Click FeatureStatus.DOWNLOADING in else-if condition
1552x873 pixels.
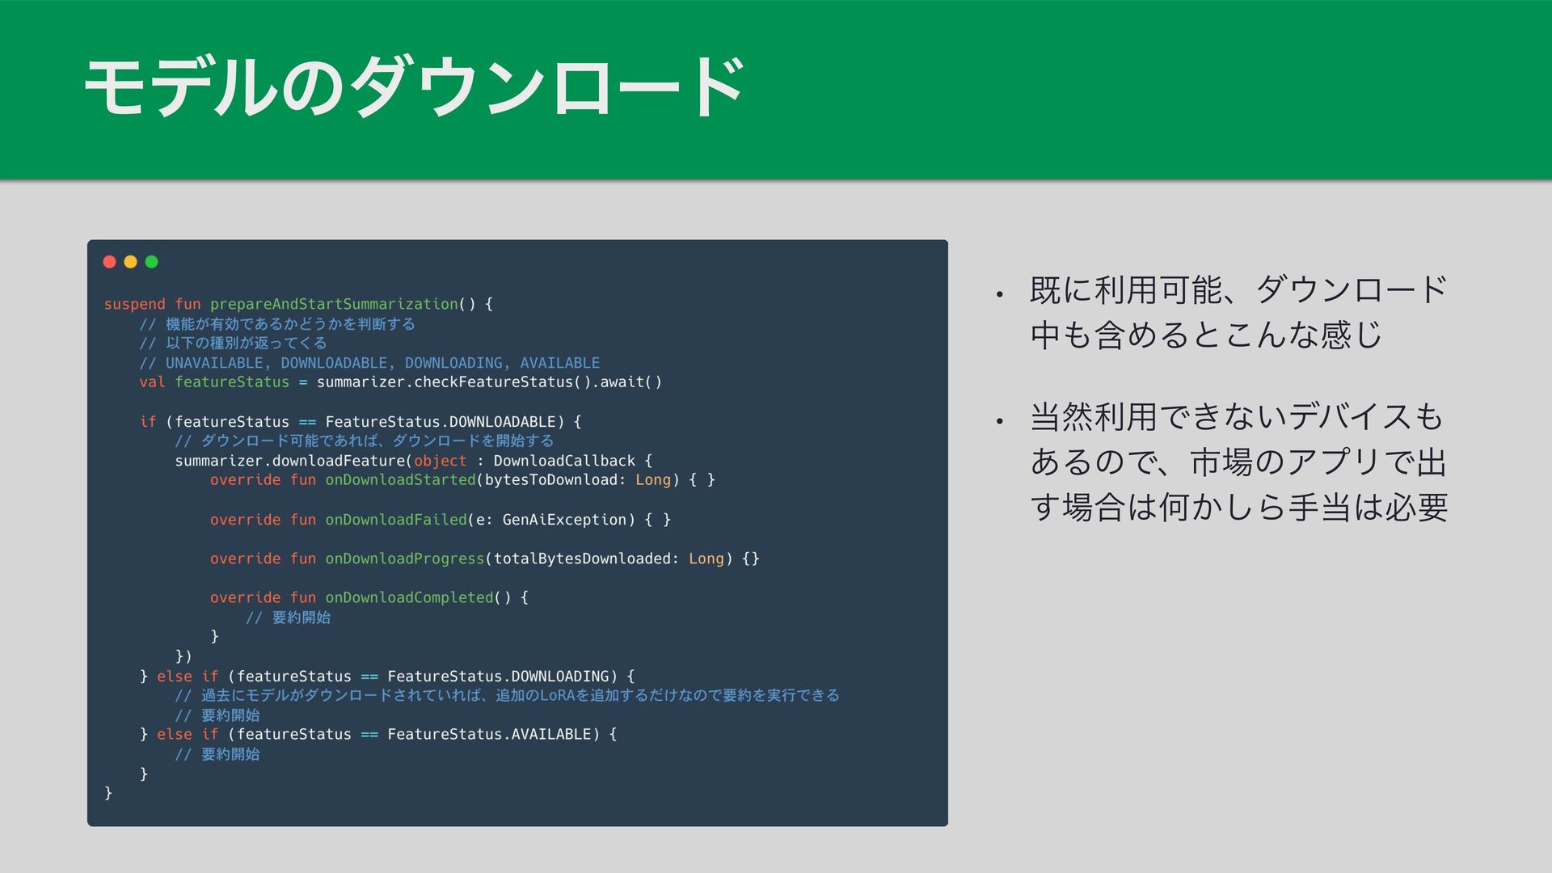[498, 676]
